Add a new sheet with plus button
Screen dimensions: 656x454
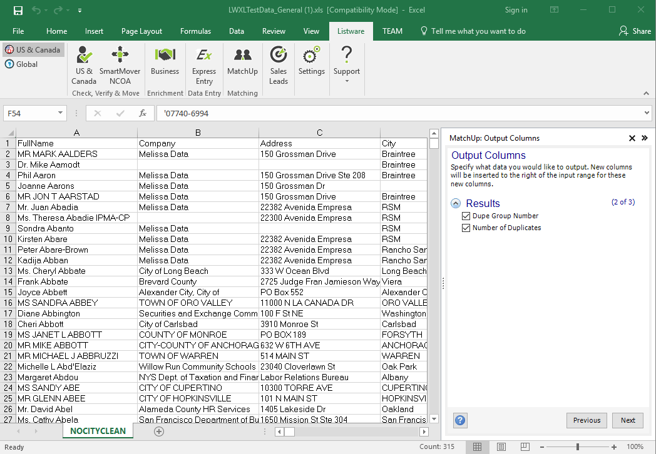159,431
